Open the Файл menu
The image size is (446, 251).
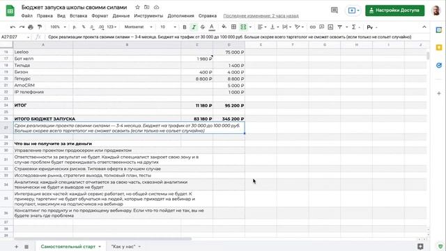(x=26, y=15)
